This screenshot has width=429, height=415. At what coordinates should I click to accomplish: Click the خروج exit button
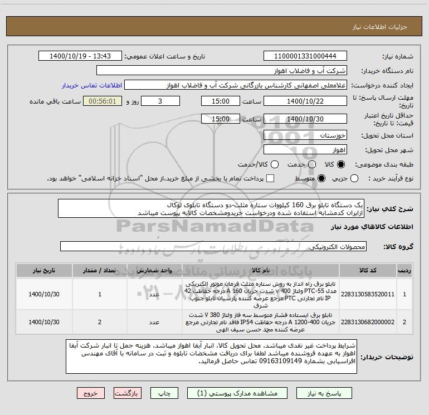coord(91,393)
